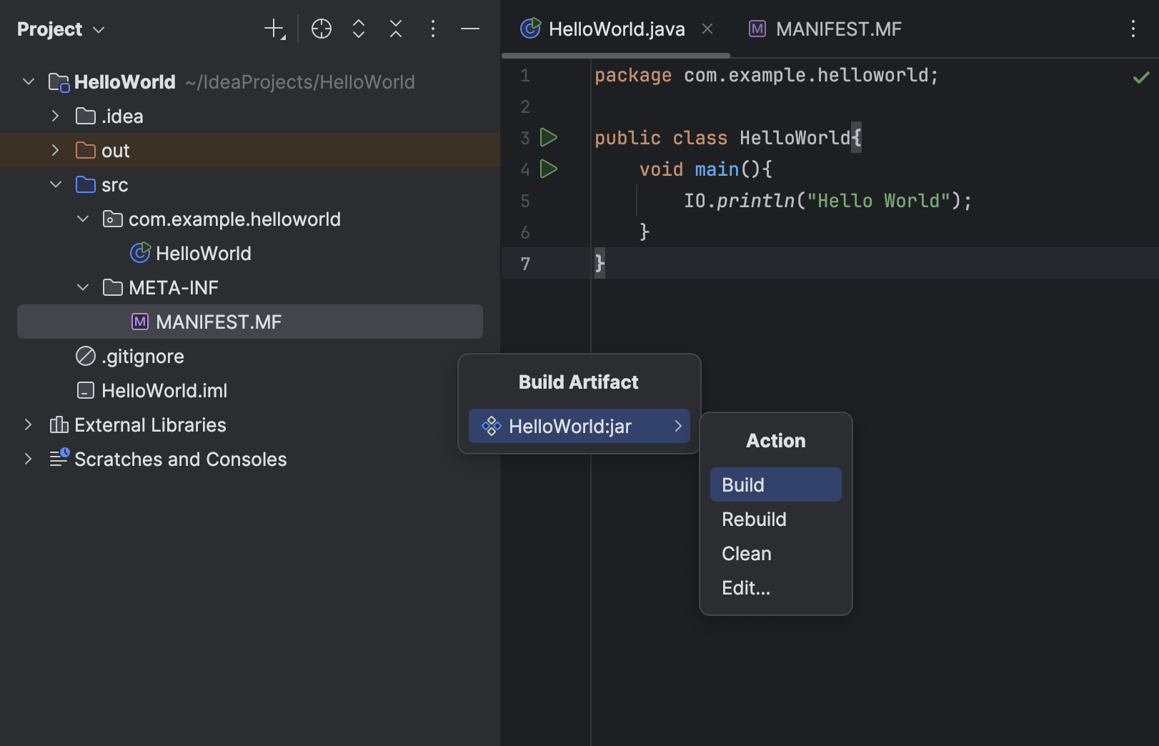Open editor tab options via right kebab icon

[1133, 29]
